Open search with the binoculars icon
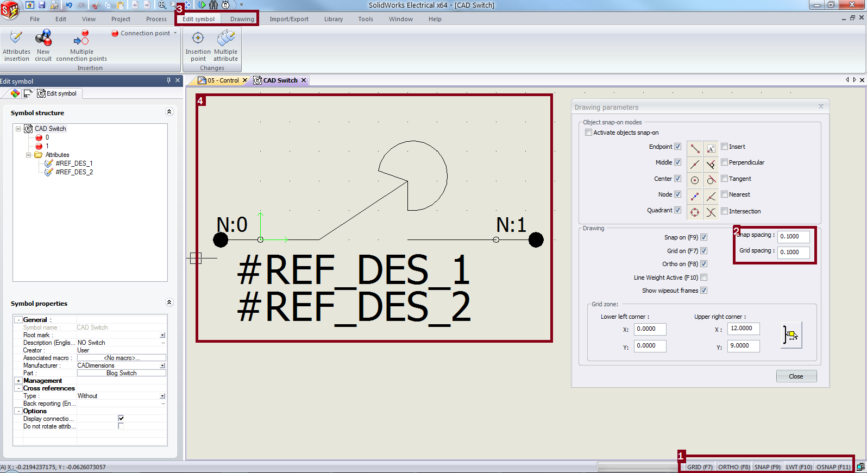Image resolution: width=867 pixels, height=473 pixels. (x=213, y=5)
